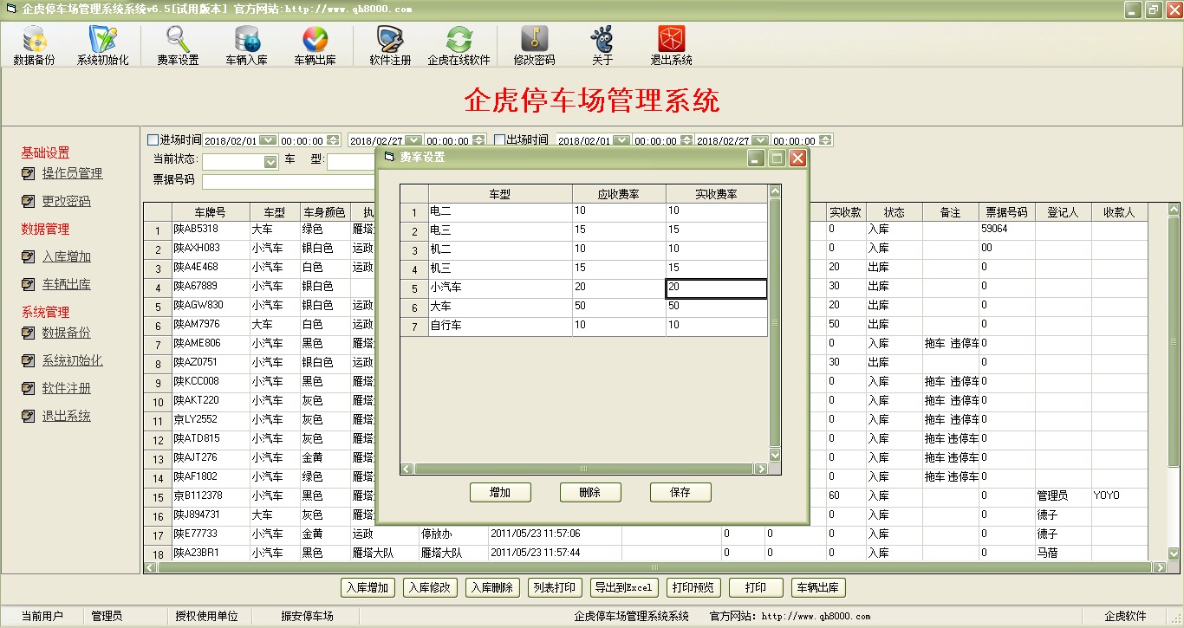The height and width of the screenshot is (628, 1184).
Task: Click 增加 button in 费率设置 dialog
Action: [500, 492]
